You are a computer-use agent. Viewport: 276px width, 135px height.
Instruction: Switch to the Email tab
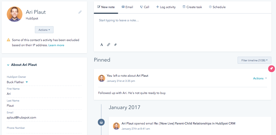[x=127, y=7]
